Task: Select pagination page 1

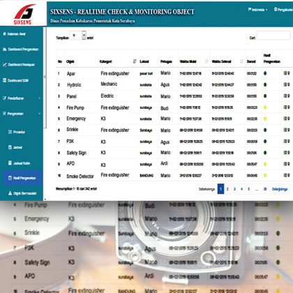Action: tap(220, 189)
